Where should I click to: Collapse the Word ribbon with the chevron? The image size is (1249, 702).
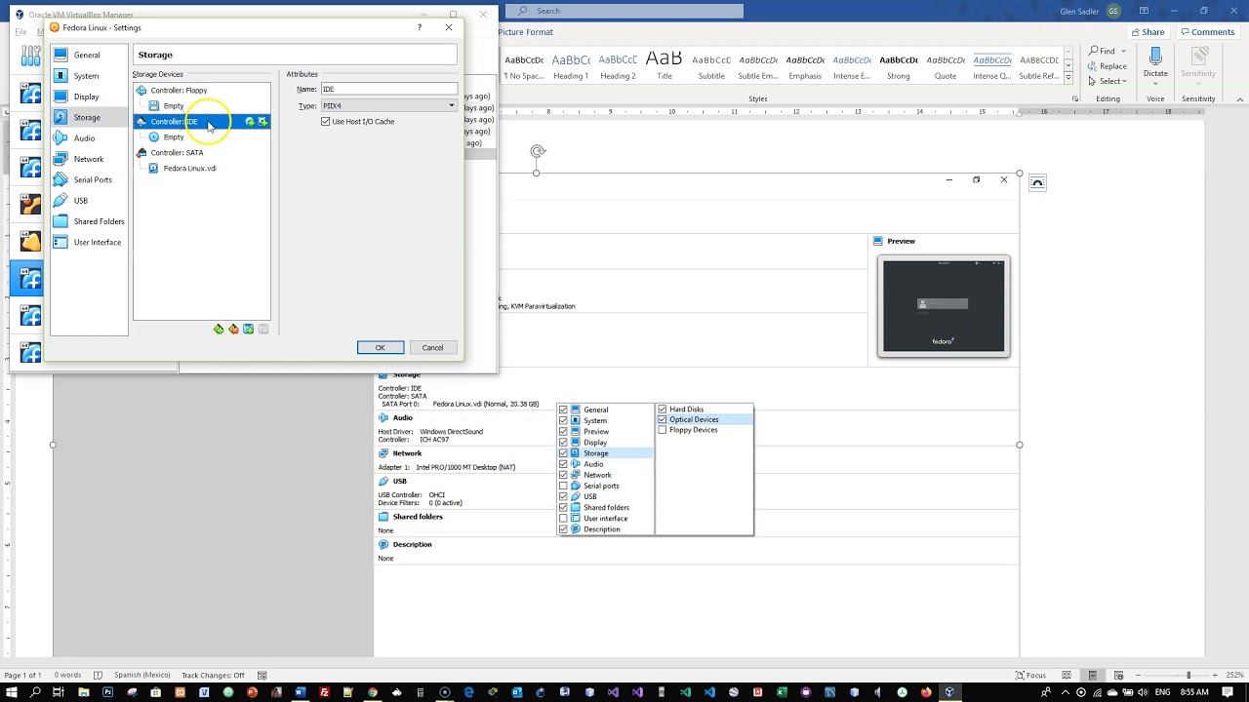(1240, 98)
